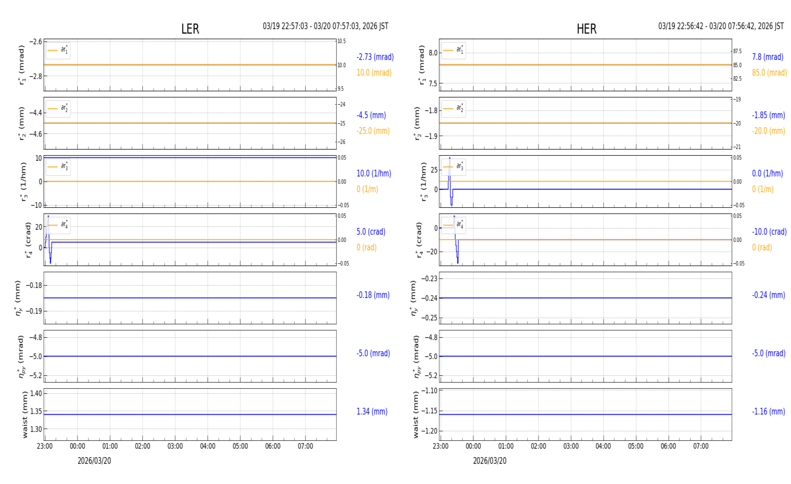Screen dimensions: 791x484
Task: Click the 03:00 tick on LER time axis
Action: (175, 446)
